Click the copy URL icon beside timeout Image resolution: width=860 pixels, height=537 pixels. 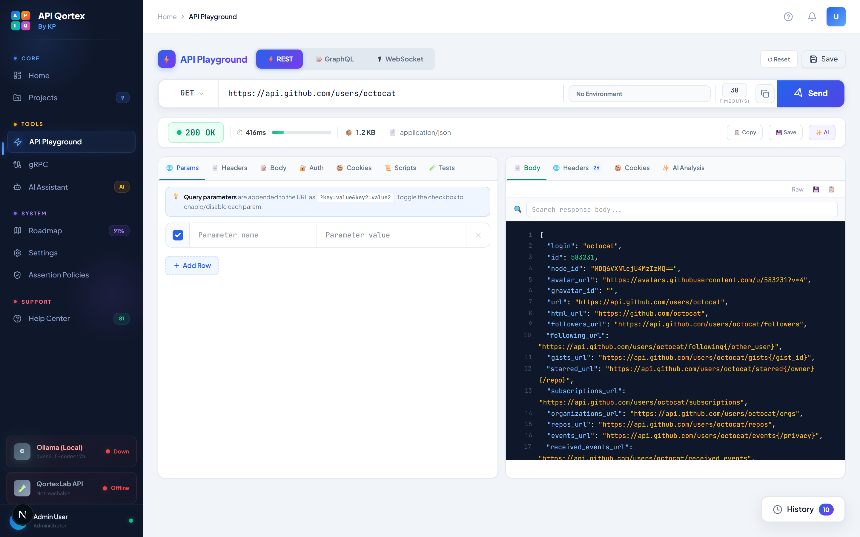765,94
